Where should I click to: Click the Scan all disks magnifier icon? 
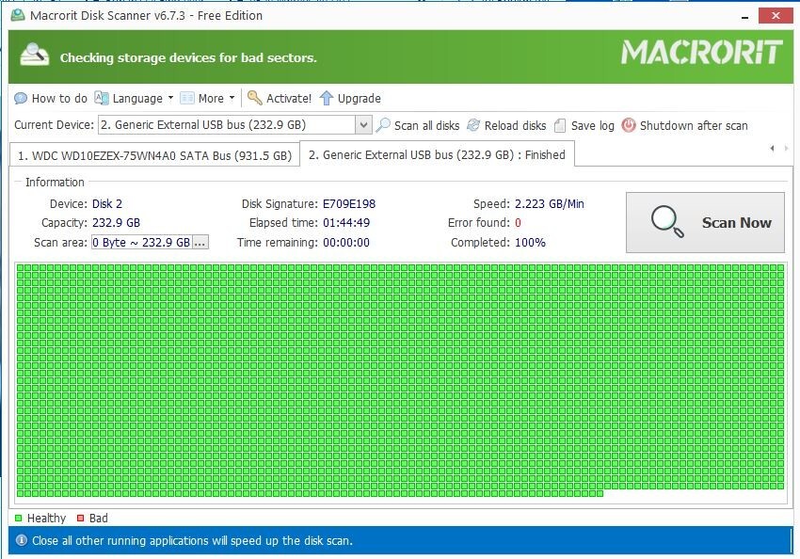tap(383, 125)
